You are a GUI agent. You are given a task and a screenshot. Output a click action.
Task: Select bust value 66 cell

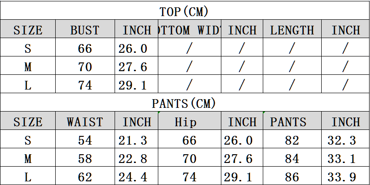pyautogui.click(x=85, y=47)
